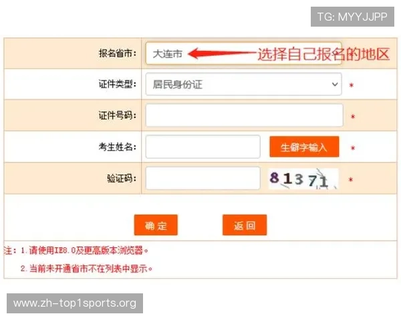
Task: Click the 考生姓名: label text
Action: click(118, 147)
